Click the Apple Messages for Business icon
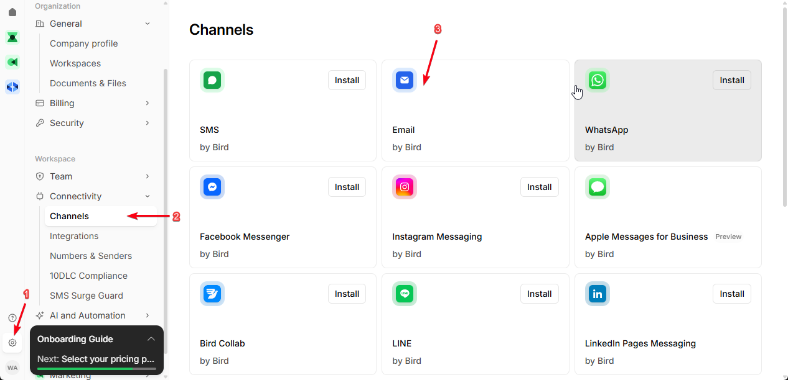Screen dimensions: 788x380 (598, 187)
